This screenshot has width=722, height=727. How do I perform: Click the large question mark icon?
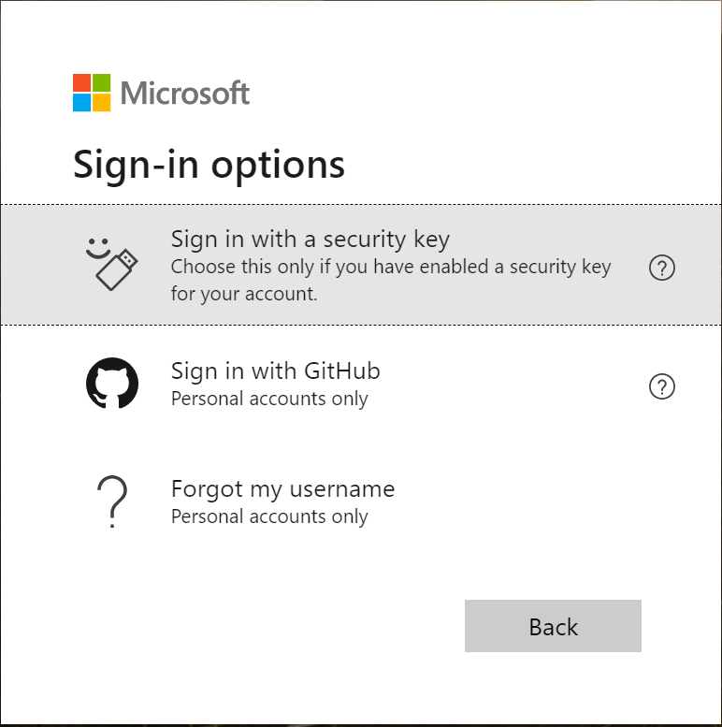click(111, 502)
